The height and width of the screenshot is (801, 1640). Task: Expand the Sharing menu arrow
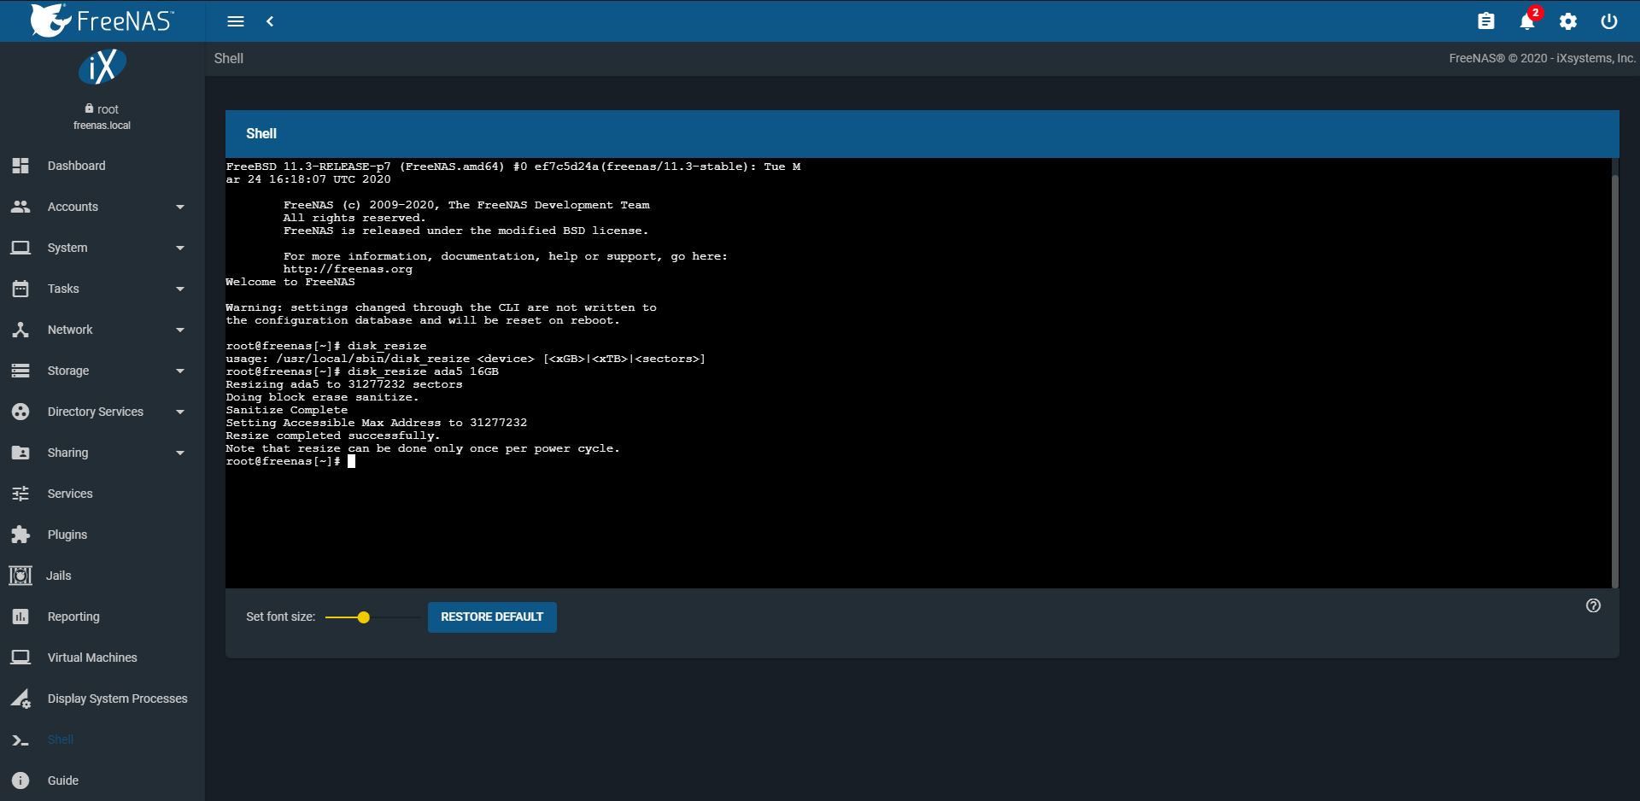180,453
